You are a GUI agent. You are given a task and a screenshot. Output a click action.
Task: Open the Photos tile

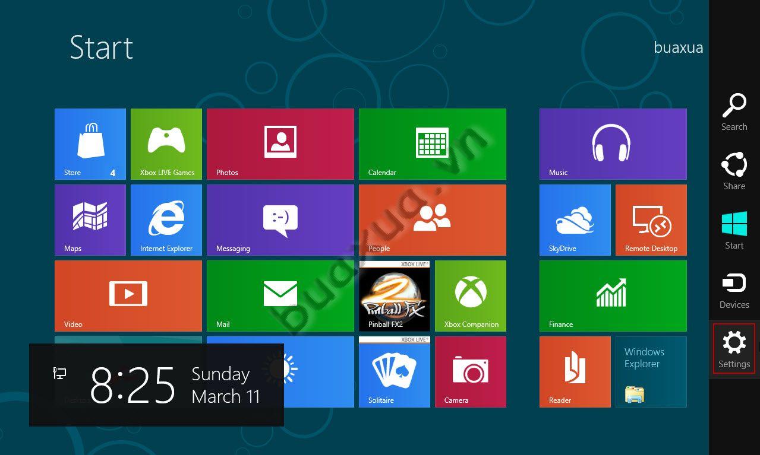[280, 144]
